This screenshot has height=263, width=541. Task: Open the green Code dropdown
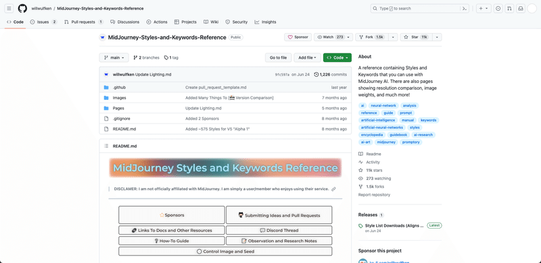337,57
